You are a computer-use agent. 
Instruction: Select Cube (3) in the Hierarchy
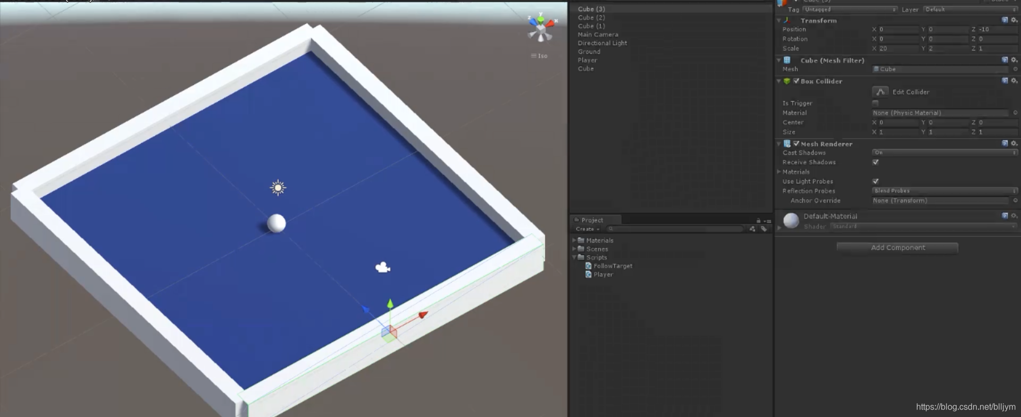pos(591,9)
